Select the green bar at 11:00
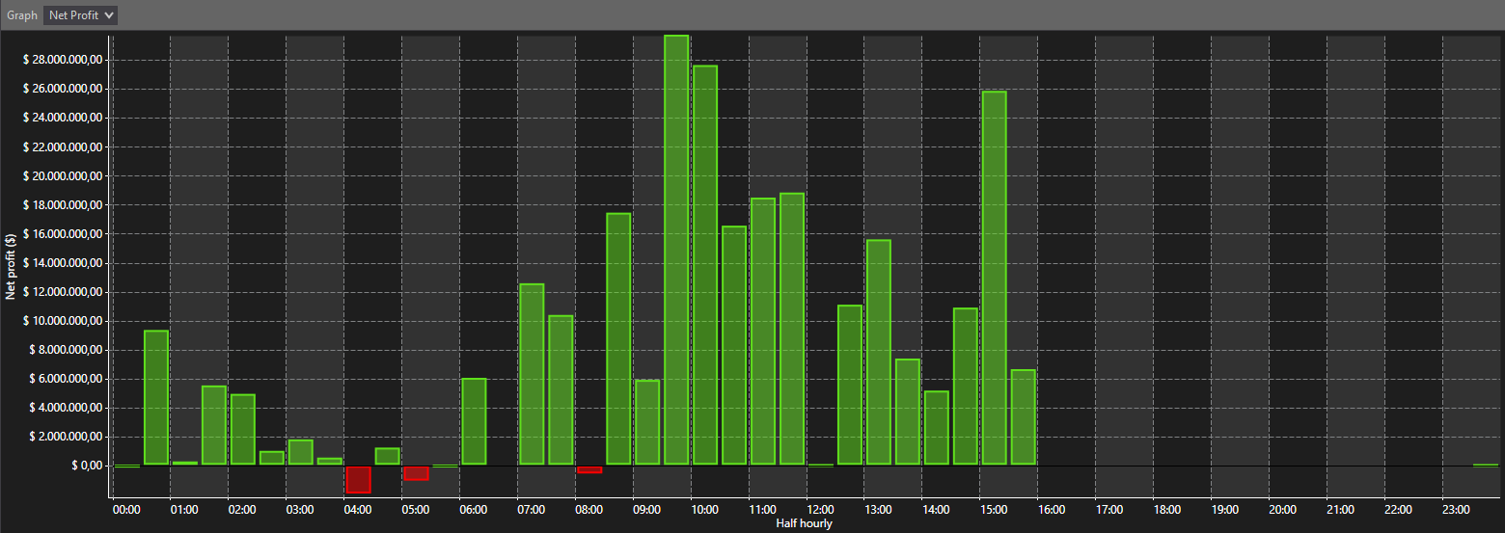The image size is (1505, 533). [x=763, y=333]
